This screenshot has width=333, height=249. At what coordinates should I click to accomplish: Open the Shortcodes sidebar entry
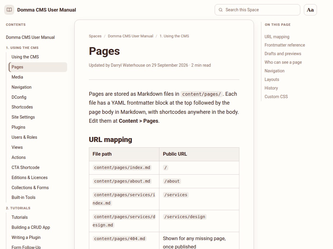[22, 107]
